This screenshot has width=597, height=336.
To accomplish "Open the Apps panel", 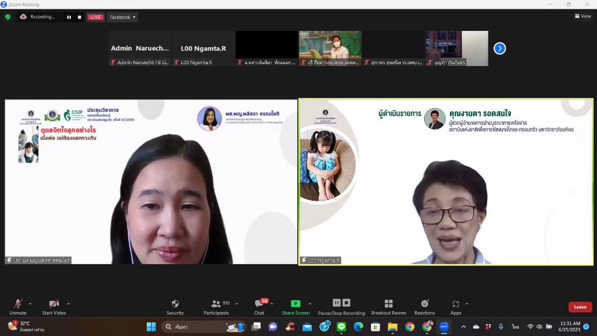I will [456, 307].
